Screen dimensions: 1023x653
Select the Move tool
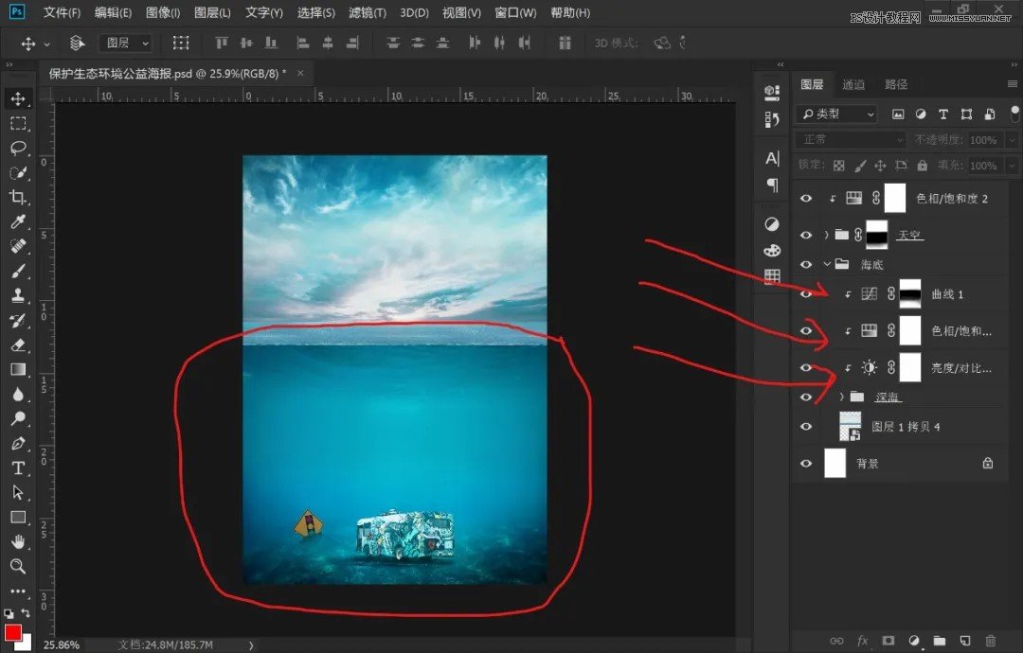(19, 97)
